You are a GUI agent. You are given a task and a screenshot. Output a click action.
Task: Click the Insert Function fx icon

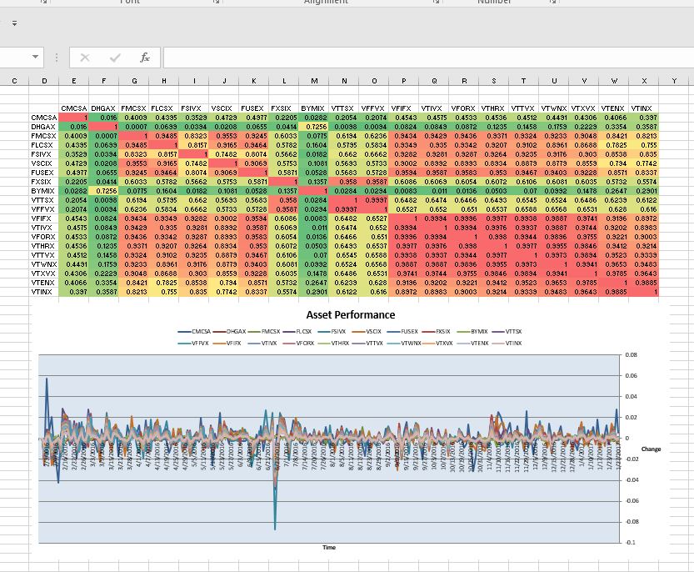(x=145, y=58)
